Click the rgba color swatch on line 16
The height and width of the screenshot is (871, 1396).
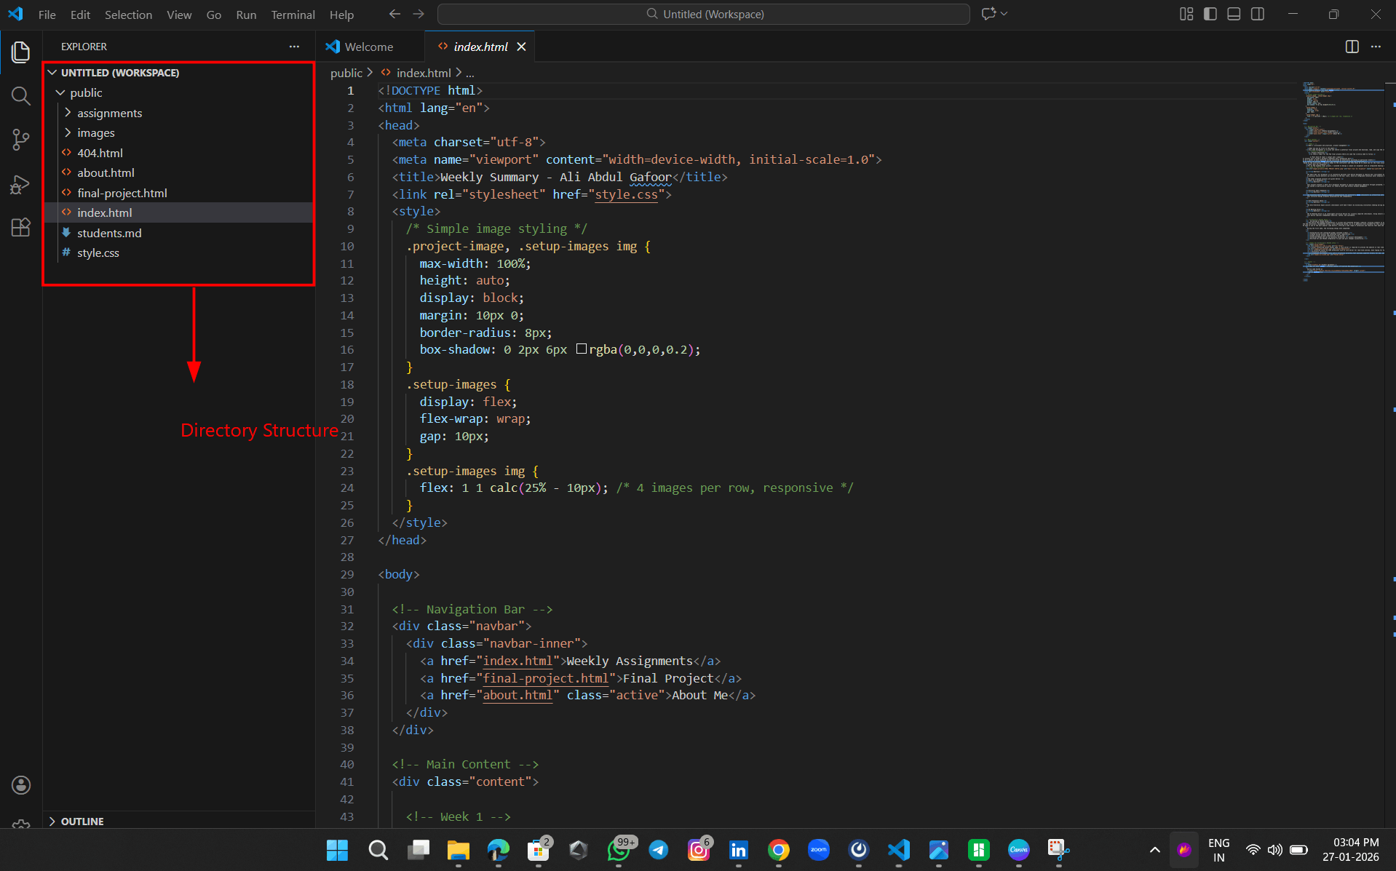581,349
